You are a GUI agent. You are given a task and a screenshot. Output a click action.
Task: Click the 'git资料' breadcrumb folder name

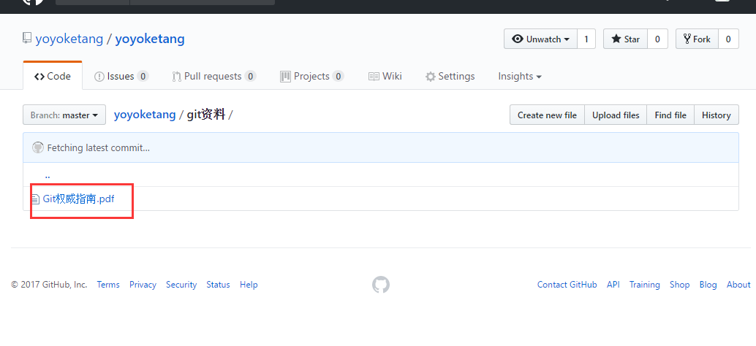[x=206, y=115]
